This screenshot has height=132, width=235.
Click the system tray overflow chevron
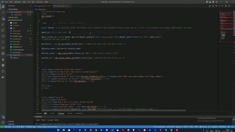tap(203, 131)
